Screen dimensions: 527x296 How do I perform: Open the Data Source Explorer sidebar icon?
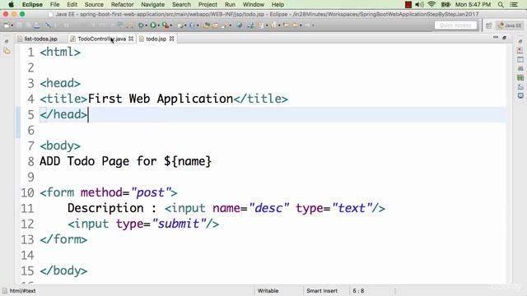[520, 77]
